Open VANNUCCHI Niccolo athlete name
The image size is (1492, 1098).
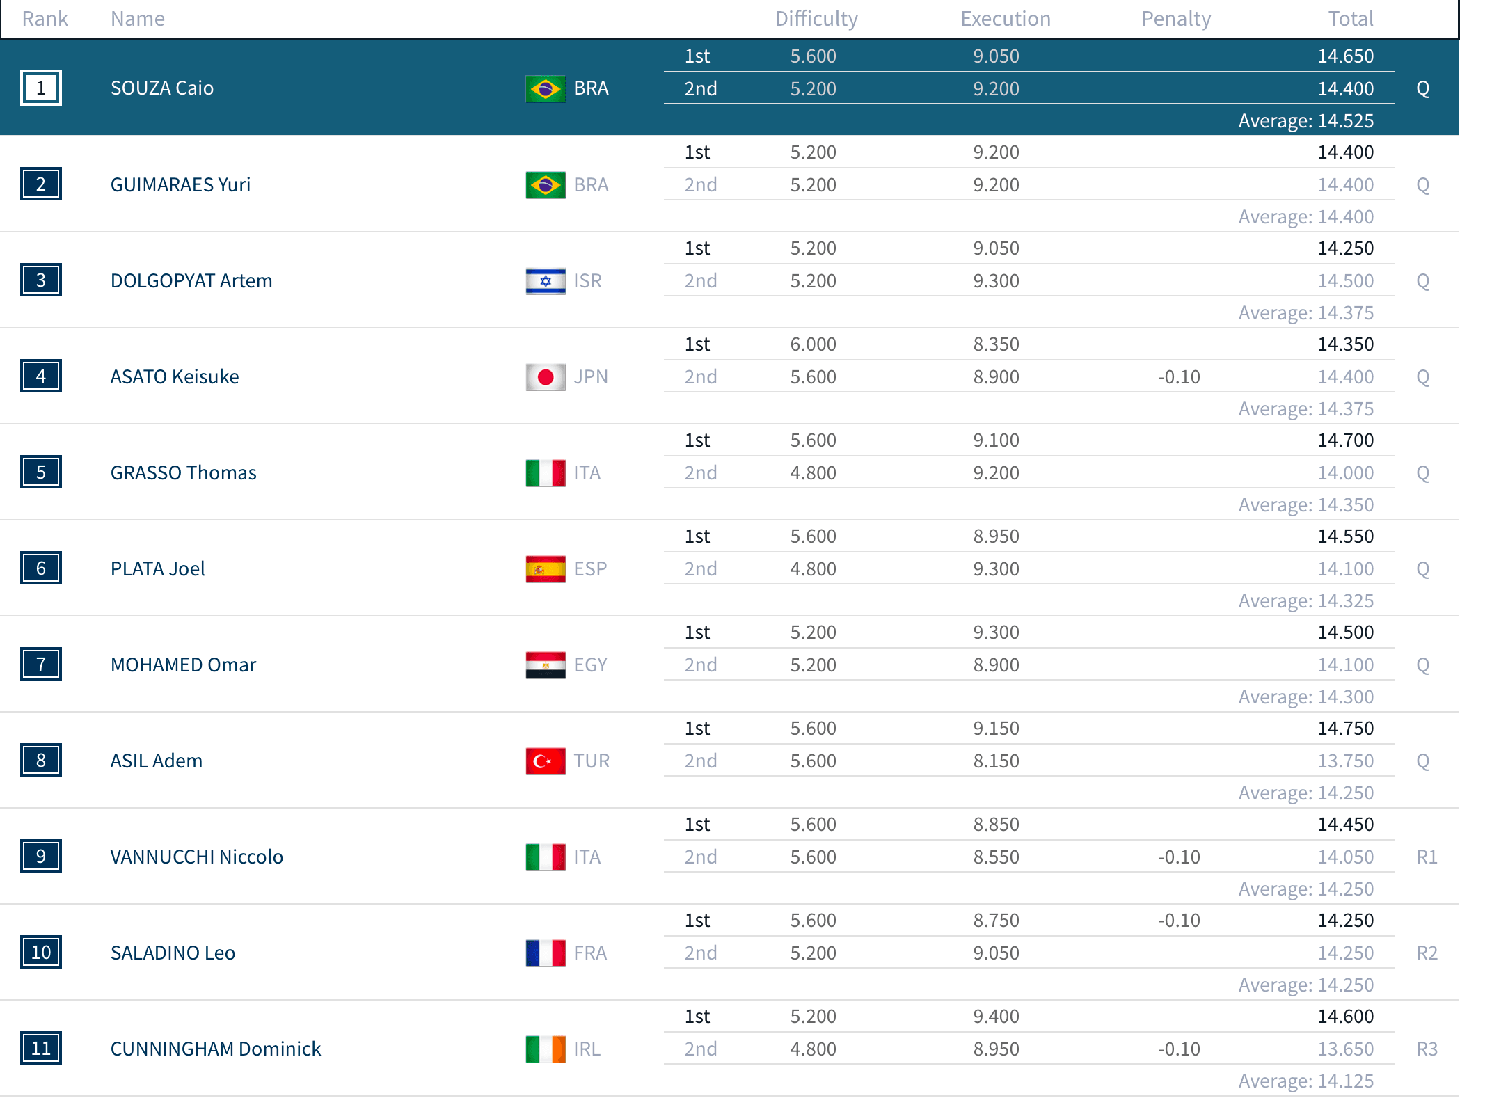pos(196,857)
